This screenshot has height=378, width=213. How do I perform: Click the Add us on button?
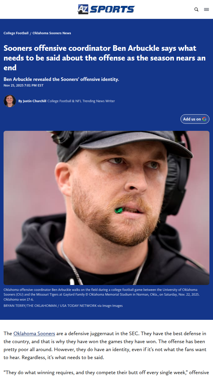pos(195,119)
